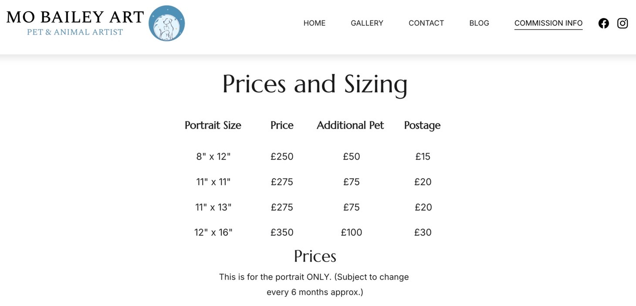Click the round blue pet logo

click(x=167, y=23)
